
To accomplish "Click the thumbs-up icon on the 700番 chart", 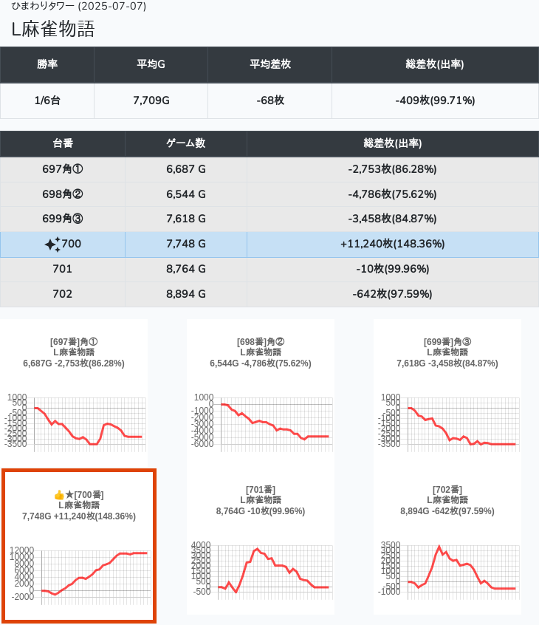I will click(58, 495).
